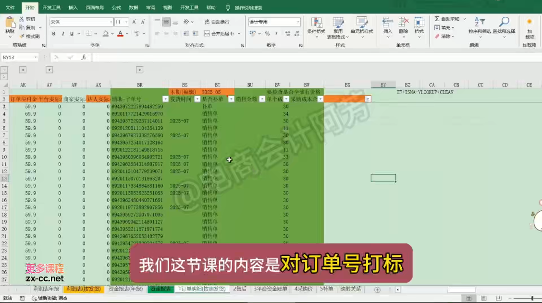Click the AutoSum (自动求和) sigma icon
The width and height of the screenshot is (542, 303).
pyautogui.click(x=437, y=19)
